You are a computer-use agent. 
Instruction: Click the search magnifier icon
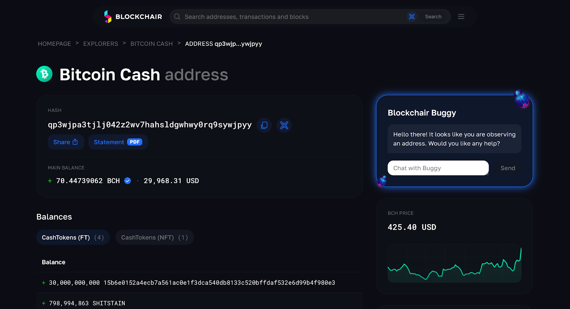point(177,17)
